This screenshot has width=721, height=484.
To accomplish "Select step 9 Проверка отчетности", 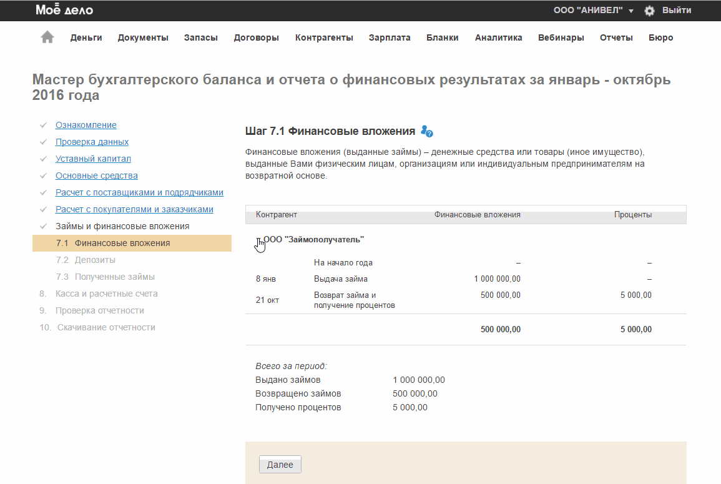I will tap(92, 310).
